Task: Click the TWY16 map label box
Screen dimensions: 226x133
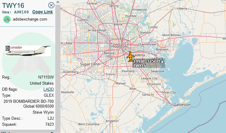Action: tap(149, 63)
